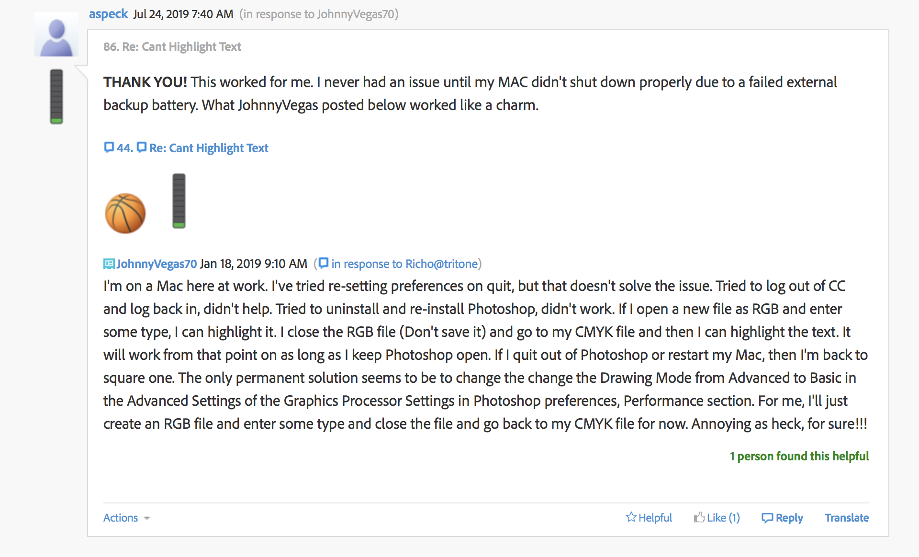The image size is (919, 557).
Task: Click the speech bubble icon before "44."
Action: 109,147
